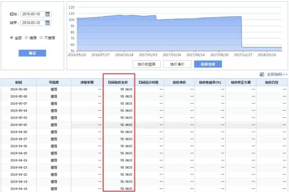Click the 确定 button
The height and width of the screenshot is (192, 289).
32,53
